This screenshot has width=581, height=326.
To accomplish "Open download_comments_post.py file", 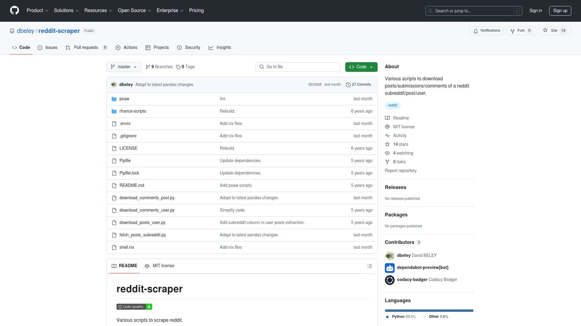I will (147, 198).
